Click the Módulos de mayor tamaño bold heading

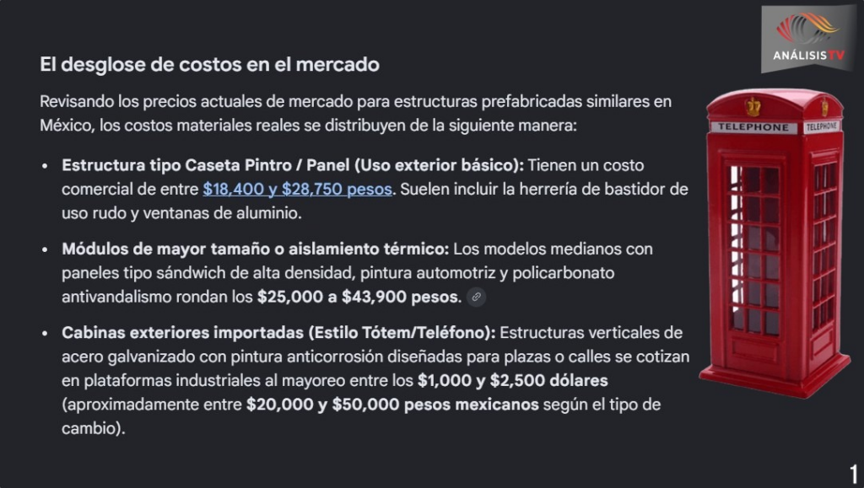(x=256, y=249)
